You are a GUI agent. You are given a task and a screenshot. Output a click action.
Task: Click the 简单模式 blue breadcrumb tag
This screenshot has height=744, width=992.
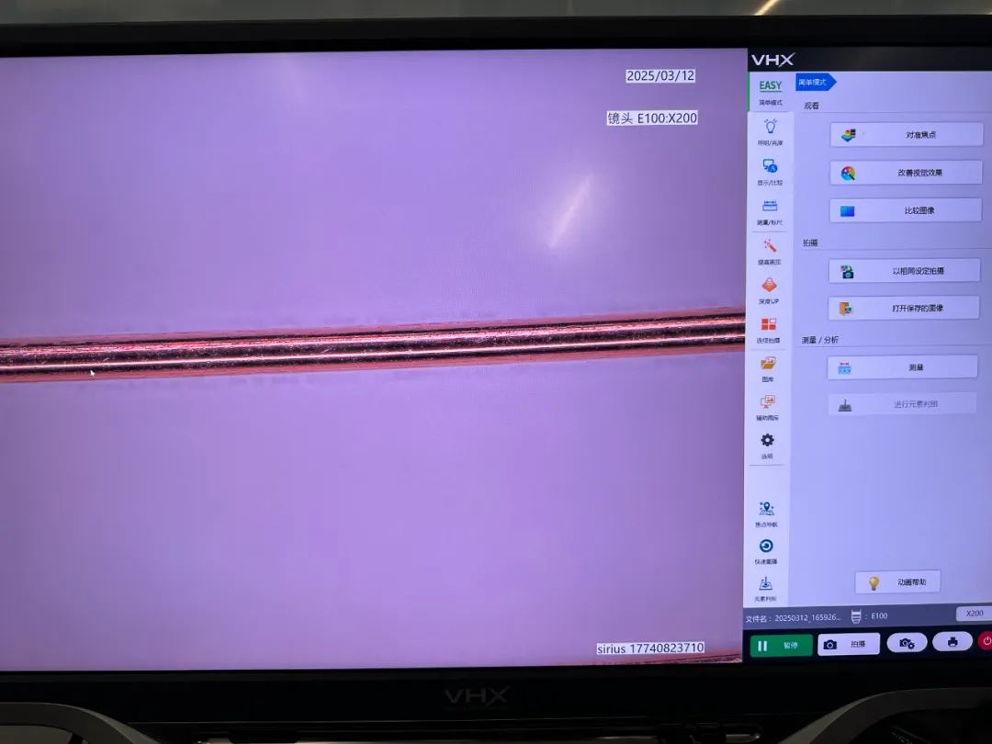pyautogui.click(x=816, y=83)
